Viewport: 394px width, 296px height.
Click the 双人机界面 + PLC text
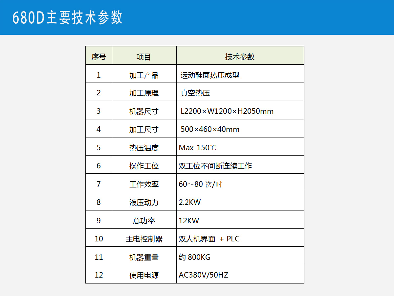pyautogui.click(x=209, y=239)
